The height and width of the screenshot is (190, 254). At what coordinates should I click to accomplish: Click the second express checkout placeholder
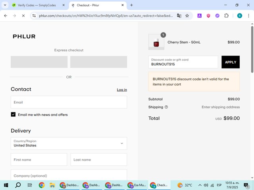(x=99, y=62)
